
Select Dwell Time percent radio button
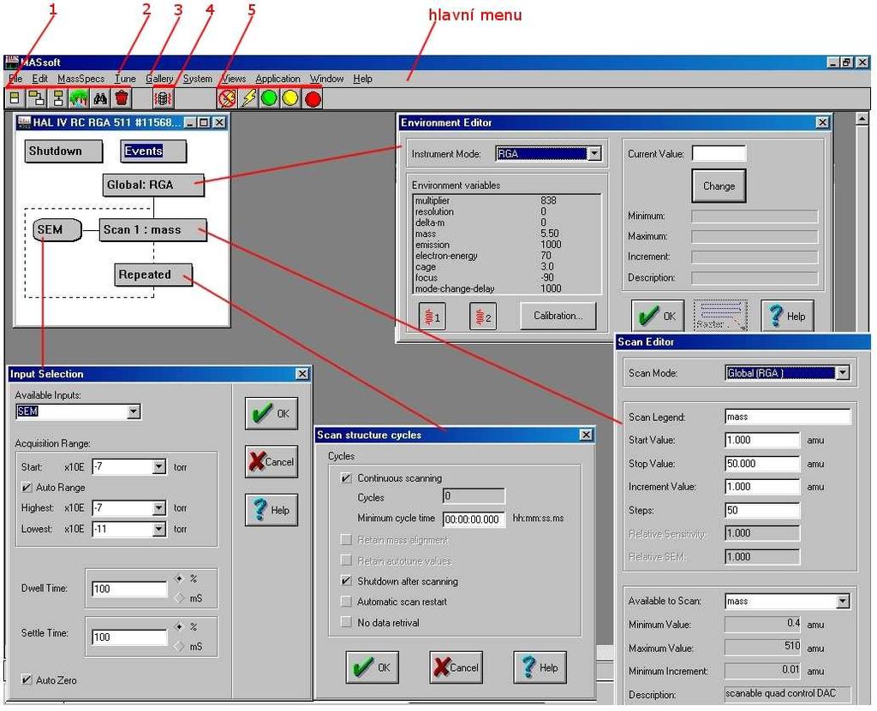click(179, 578)
